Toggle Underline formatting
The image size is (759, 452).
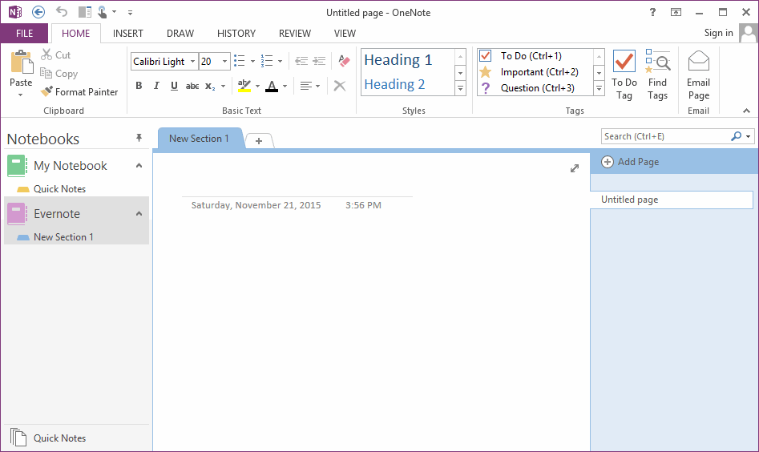[x=174, y=86]
